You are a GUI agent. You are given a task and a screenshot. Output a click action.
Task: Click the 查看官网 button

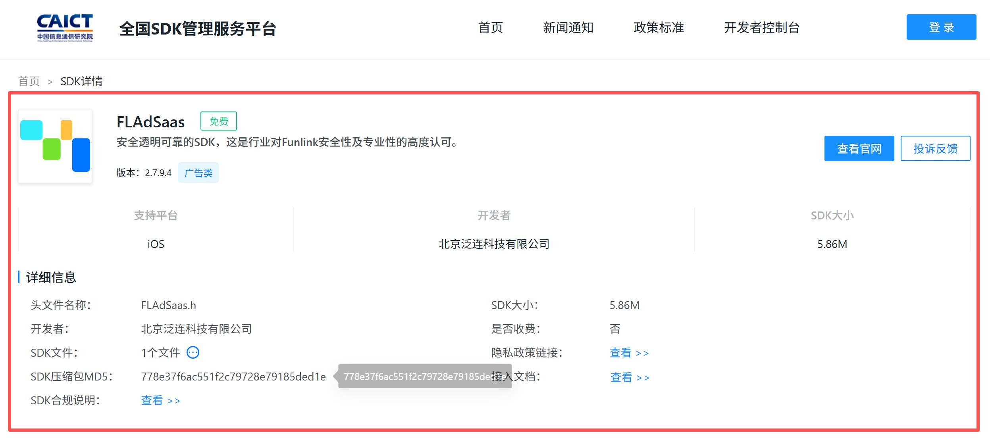tap(859, 148)
